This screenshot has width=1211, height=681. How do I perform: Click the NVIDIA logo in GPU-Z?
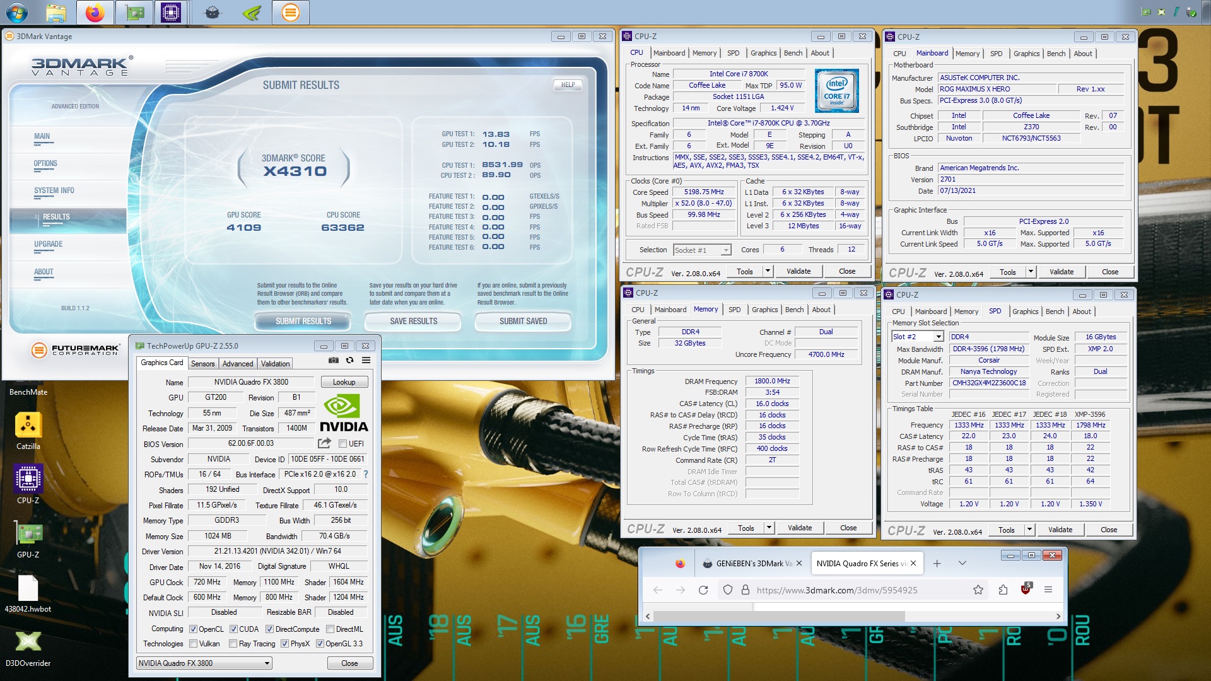pyautogui.click(x=343, y=414)
